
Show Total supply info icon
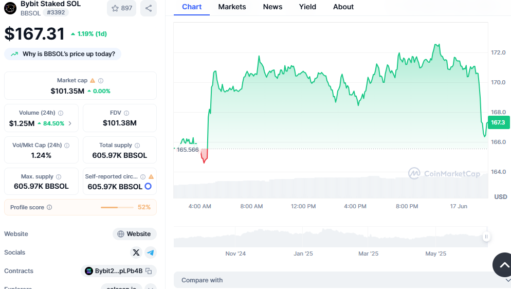(137, 146)
